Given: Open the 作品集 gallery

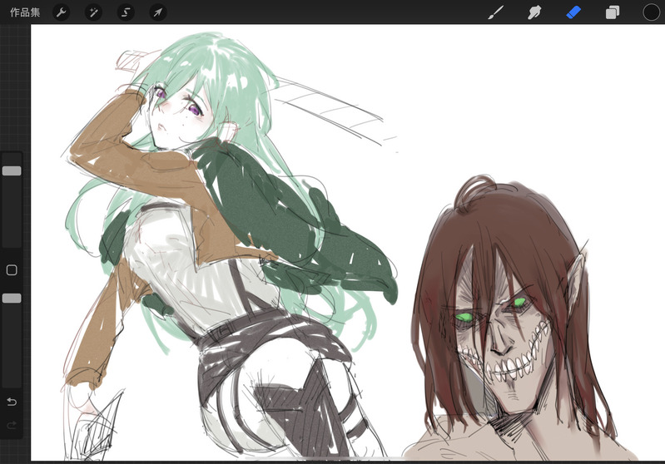Looking at the screenshot, I should tap(25, 12).
